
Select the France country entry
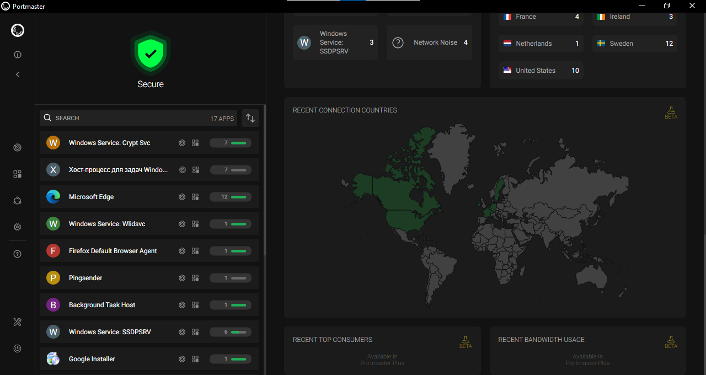click(541, 17)
